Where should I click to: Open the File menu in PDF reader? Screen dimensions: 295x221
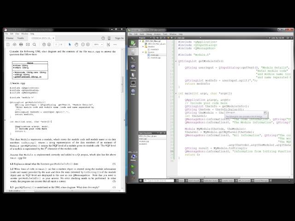[6, 34]
